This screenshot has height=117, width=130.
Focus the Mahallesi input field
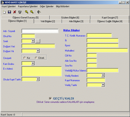click(107, 50)
